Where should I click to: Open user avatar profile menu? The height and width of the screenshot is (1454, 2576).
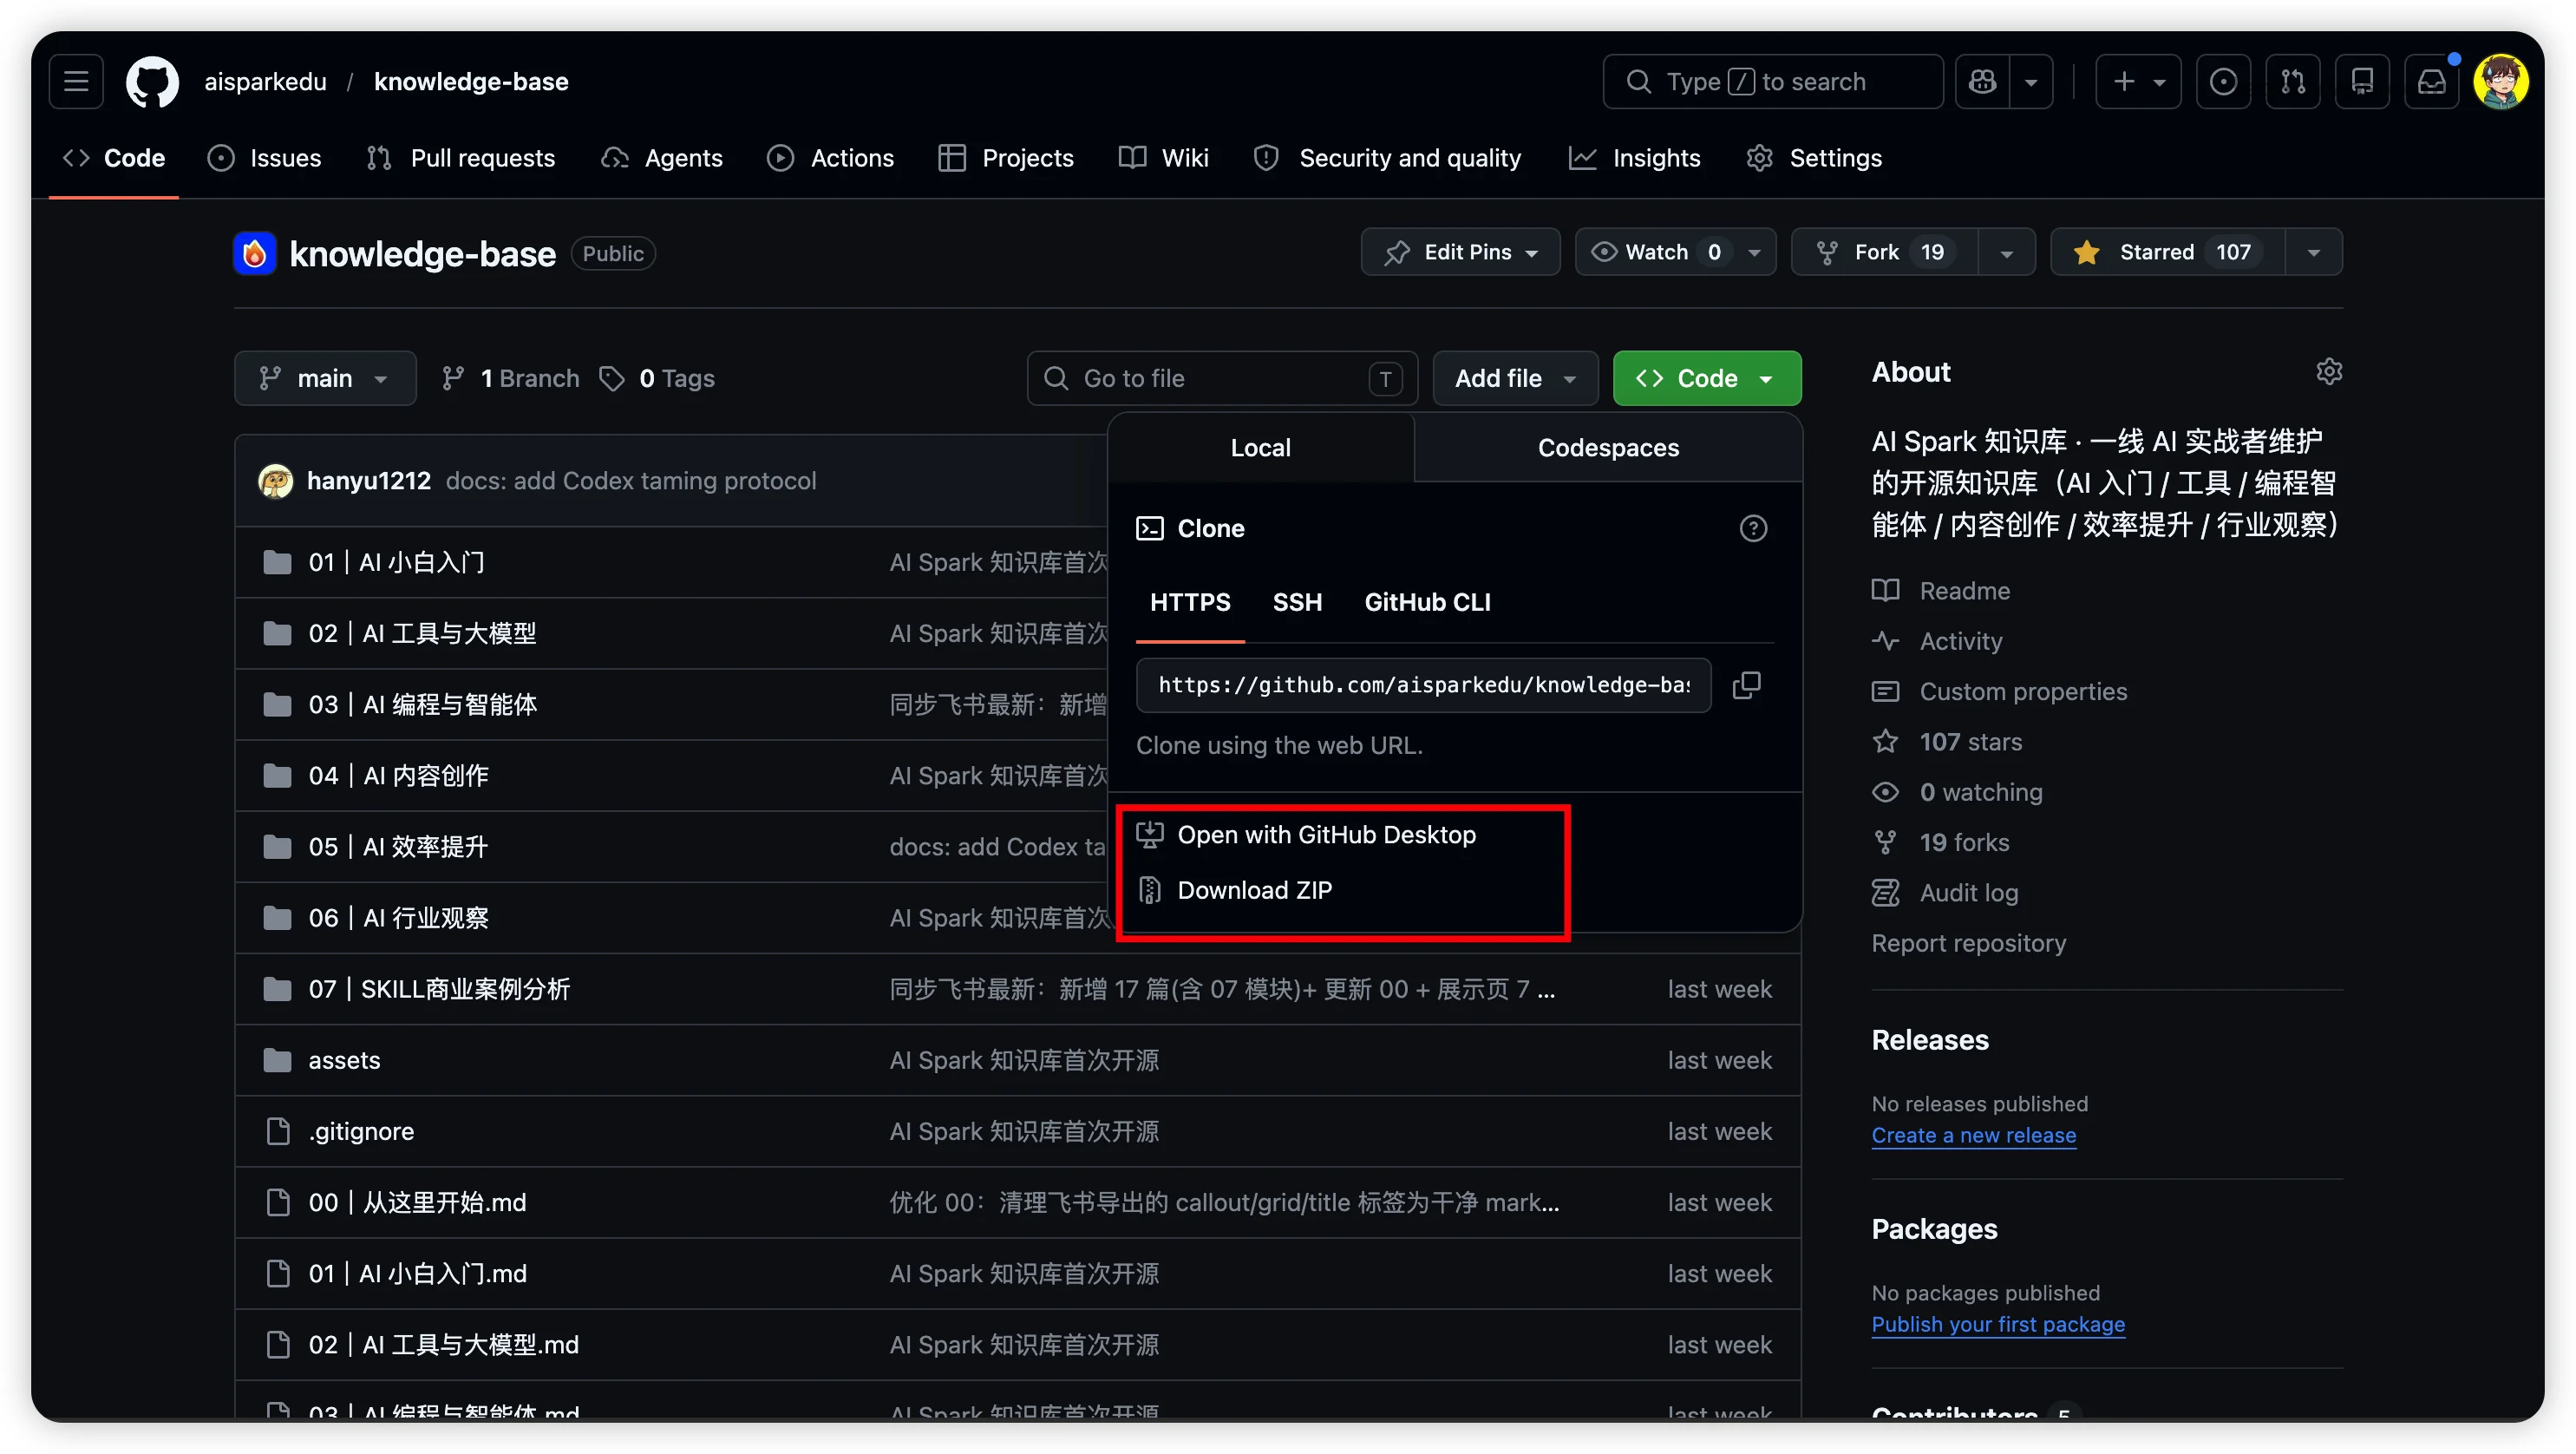click(x=2501, y=81)
